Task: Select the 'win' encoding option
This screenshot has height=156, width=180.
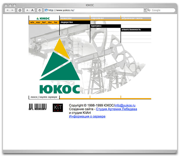Action: pos(32,22)
